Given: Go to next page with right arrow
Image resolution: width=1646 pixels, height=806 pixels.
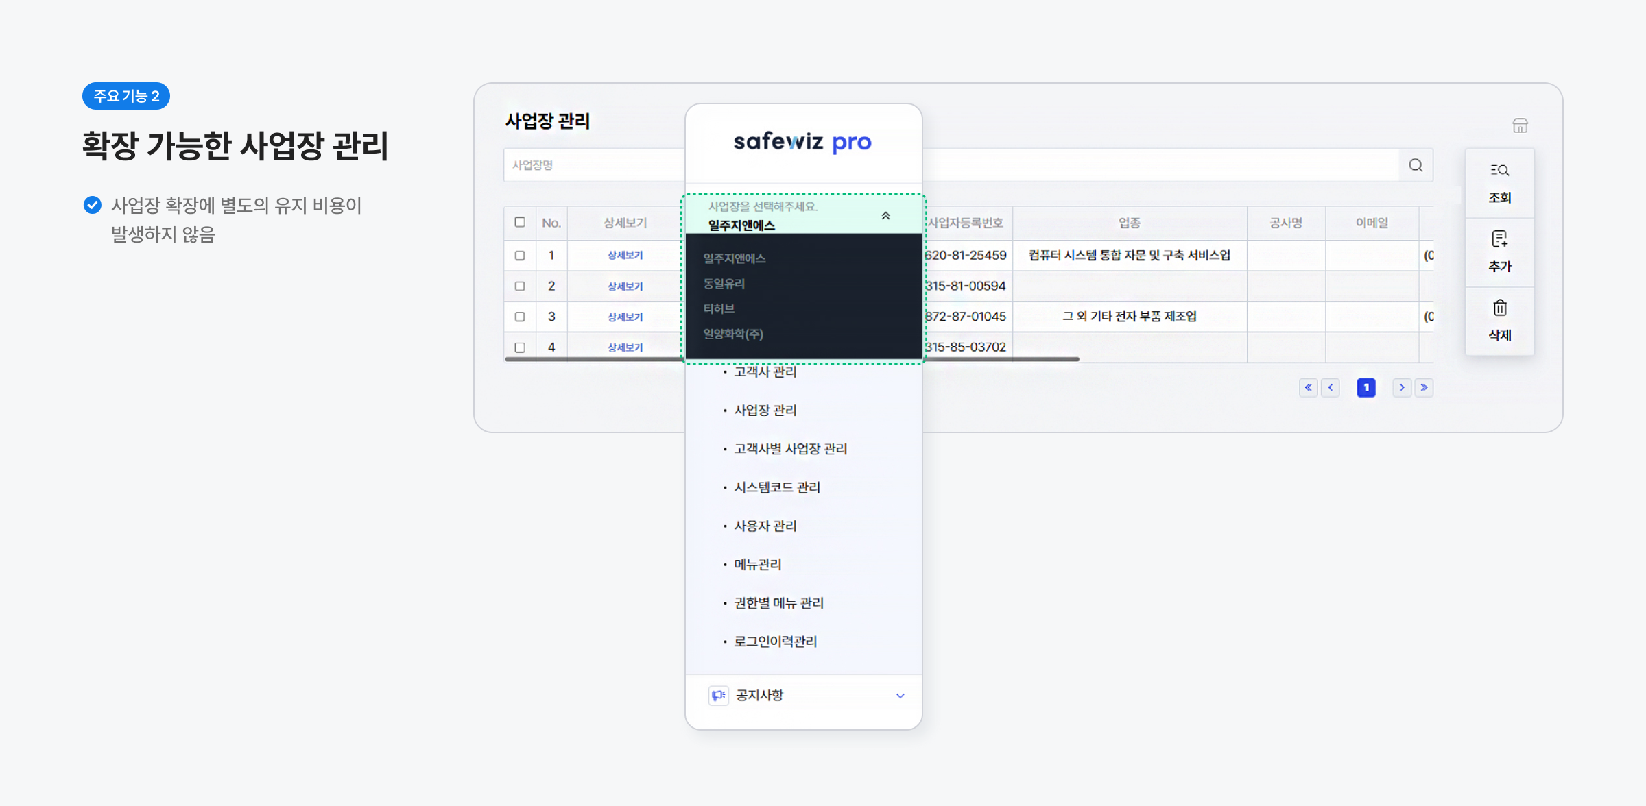Looking at the screenshot, I should tap(1402, 388).
